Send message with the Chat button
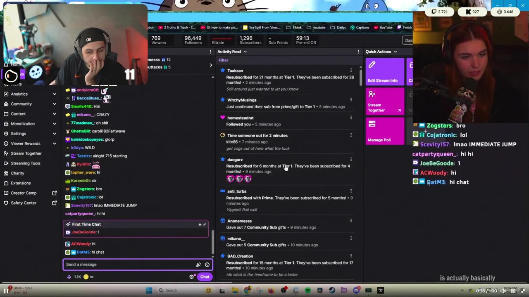The width and height of the screenshot is (529, 297). pyautogui.click(x=205, y=277)
